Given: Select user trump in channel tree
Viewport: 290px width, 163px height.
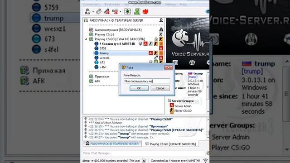Looking at the screenshot, I should pos(104,53).
